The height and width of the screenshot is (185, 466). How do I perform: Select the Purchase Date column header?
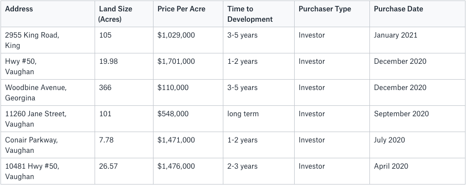pos(417,14)
